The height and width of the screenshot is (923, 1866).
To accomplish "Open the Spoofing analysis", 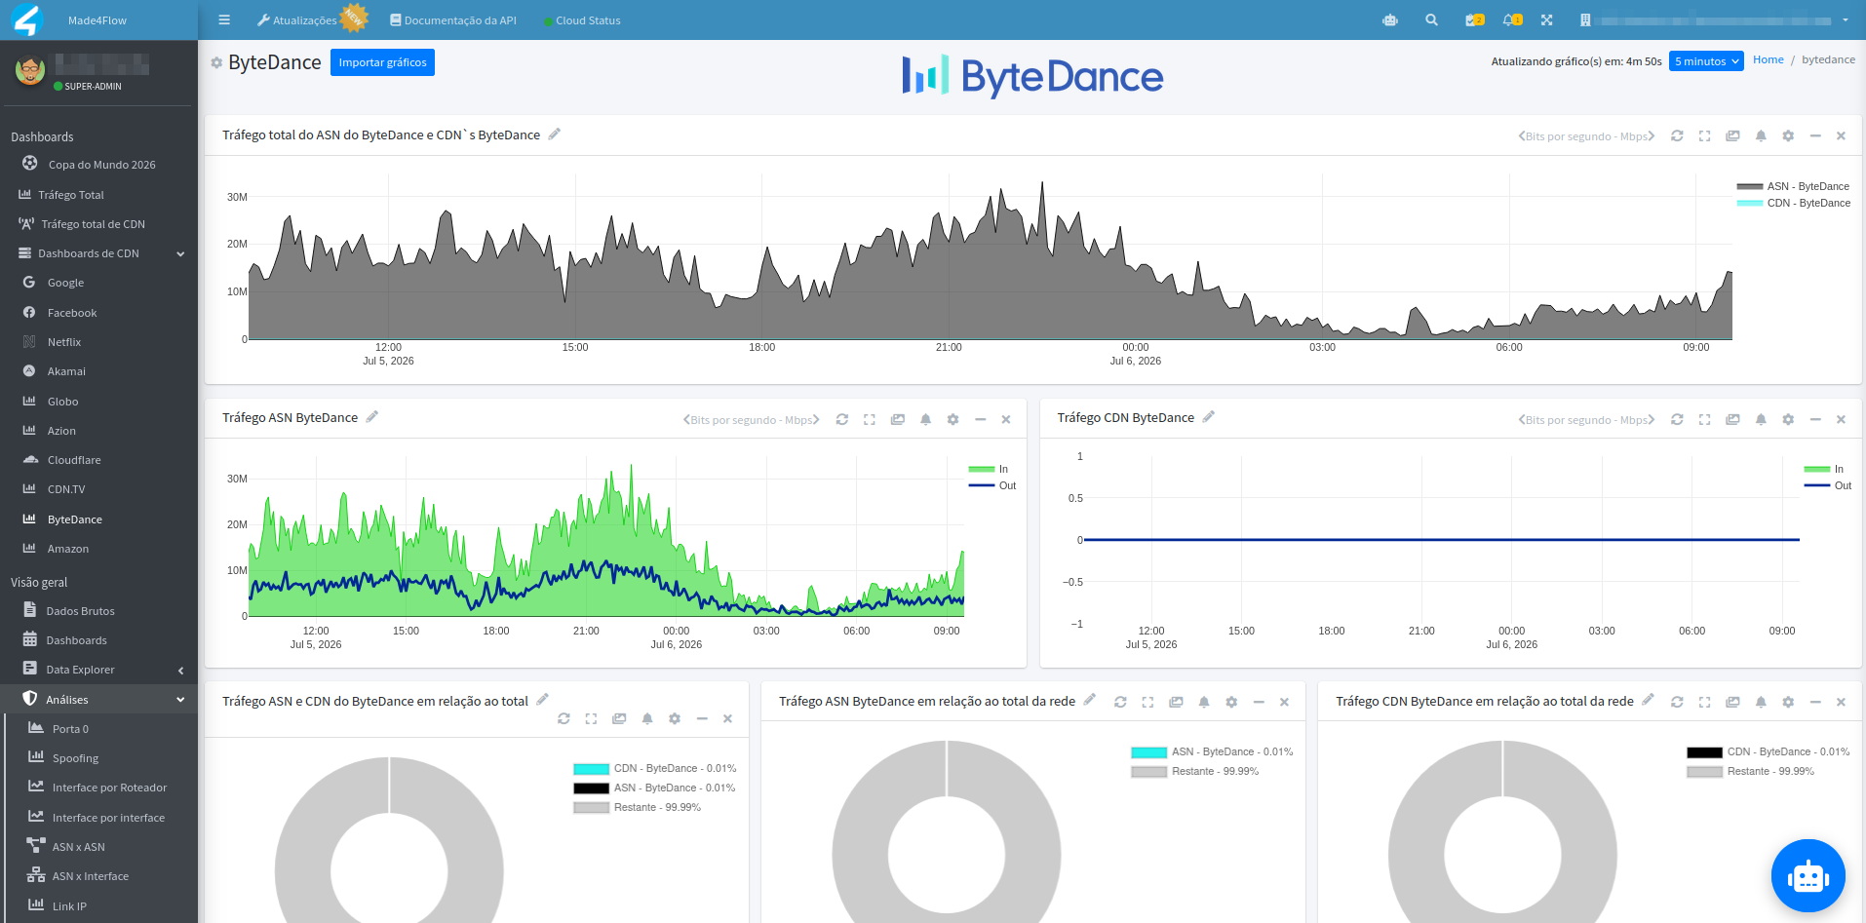I will click(75, 758).
